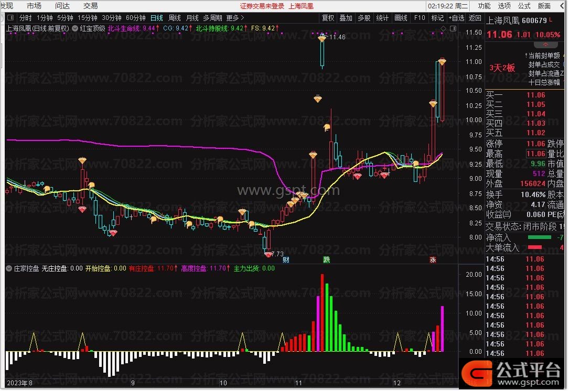Open F10 company info

click(x=420, y=18)
